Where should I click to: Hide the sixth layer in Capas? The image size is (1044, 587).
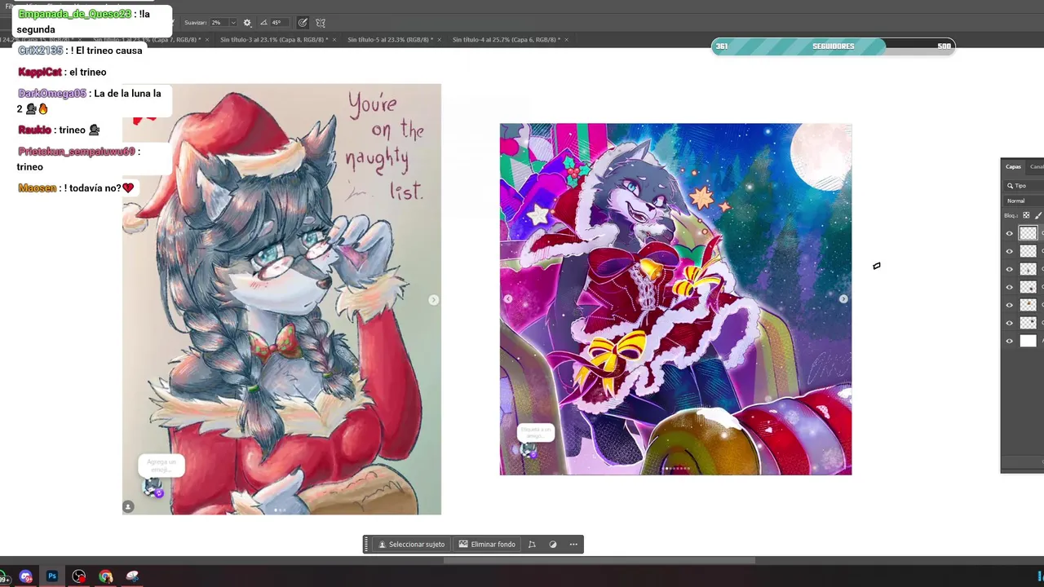click(1009, 323)
